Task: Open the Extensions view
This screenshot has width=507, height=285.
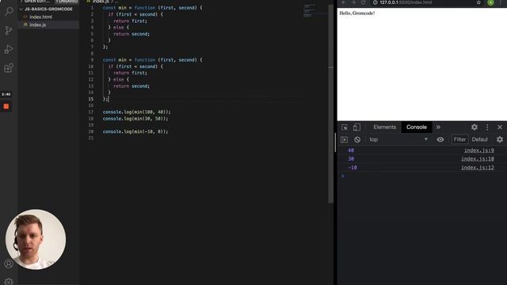Action: tap(9, 68)
